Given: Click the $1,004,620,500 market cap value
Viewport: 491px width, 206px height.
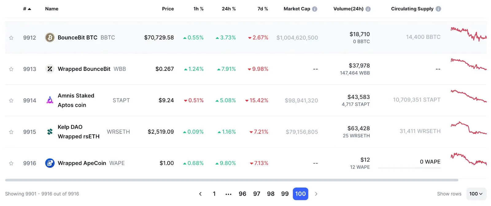Looking at the screenshot, I should (297, 38).
